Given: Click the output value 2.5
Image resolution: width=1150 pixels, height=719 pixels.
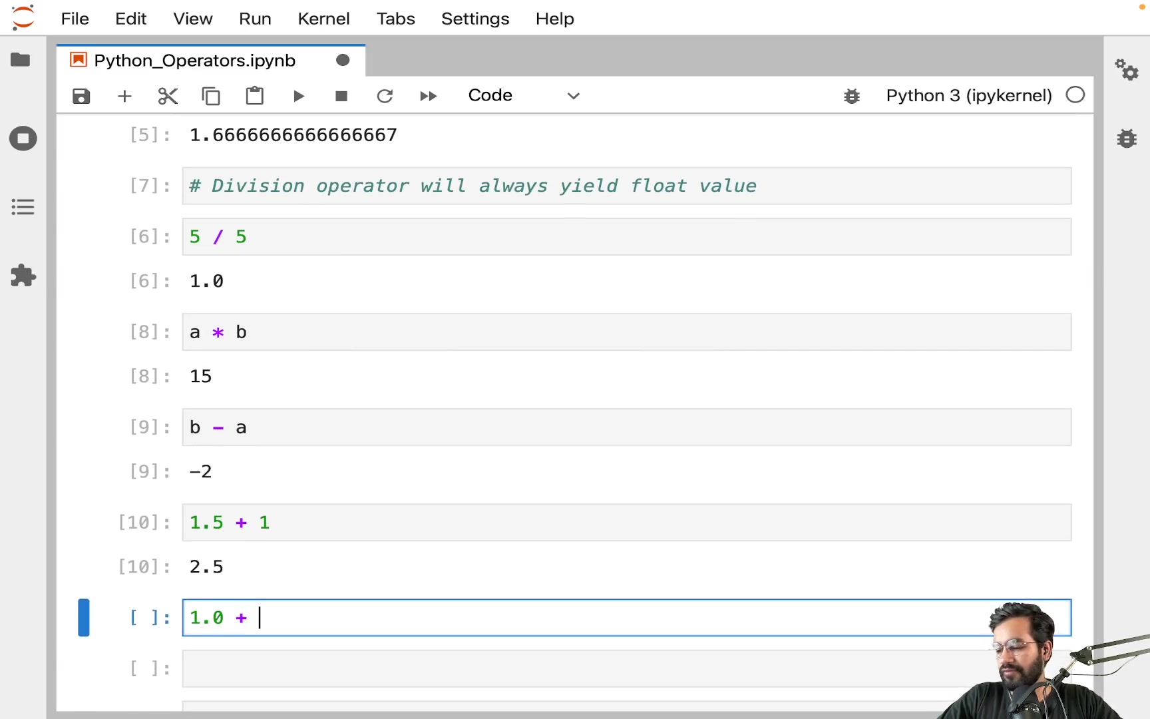Looking at the screenshot, I should pyautogui.click(x=206, y=567).
